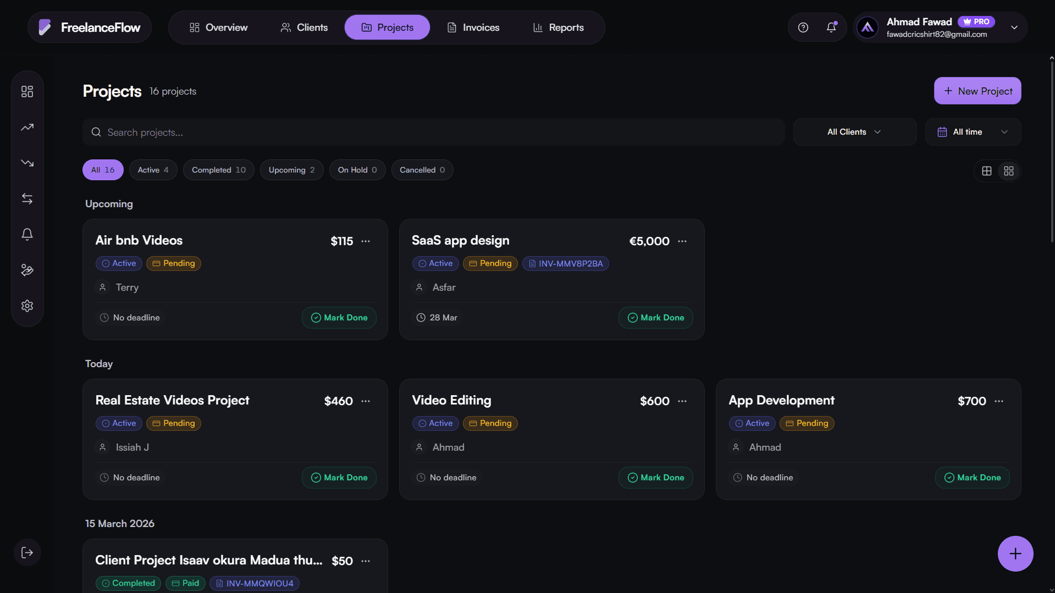This screenshot has width=1055, height=593.
Task: Open the sidebar settings gear icon
Action: pos(27,306)
